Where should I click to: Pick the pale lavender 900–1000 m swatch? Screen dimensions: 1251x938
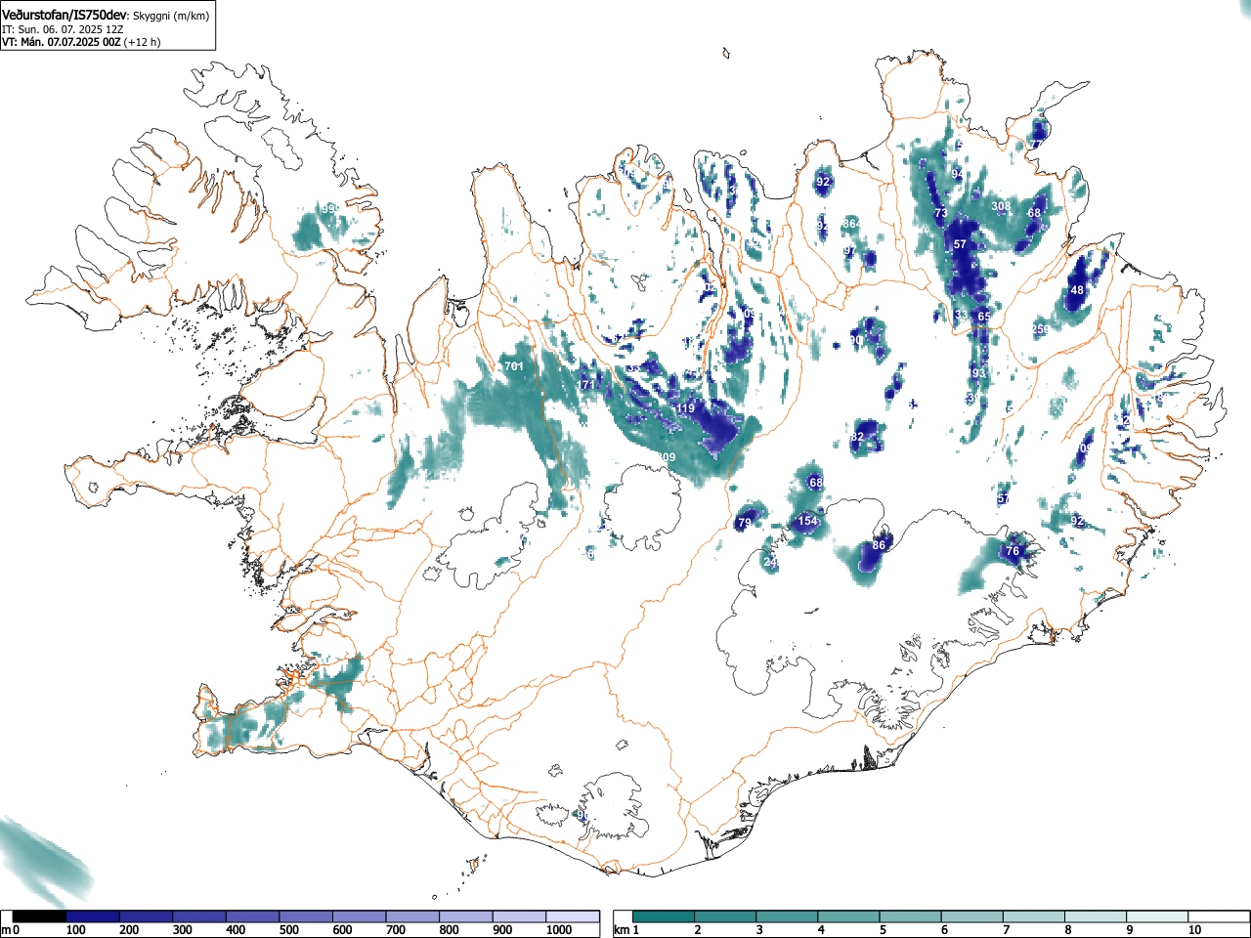click(519, 917)
